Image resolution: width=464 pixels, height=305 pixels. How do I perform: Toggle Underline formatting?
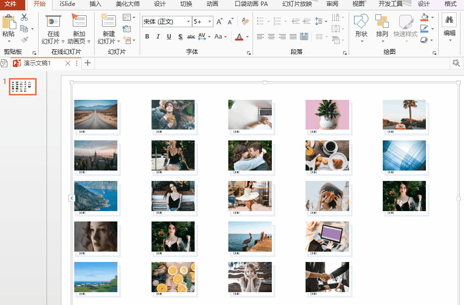point(169,37)
